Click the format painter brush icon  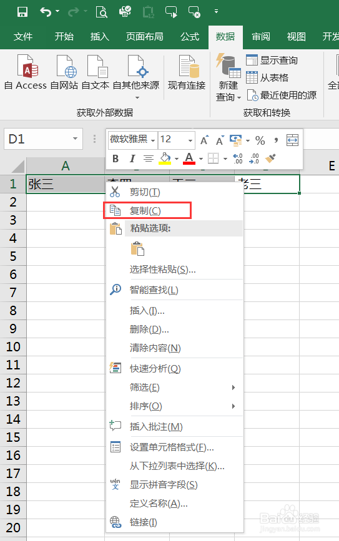(x=271, y=158)
